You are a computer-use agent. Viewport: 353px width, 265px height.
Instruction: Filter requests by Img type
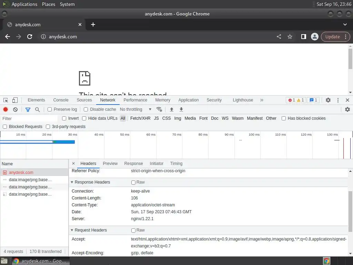point(178,118)
